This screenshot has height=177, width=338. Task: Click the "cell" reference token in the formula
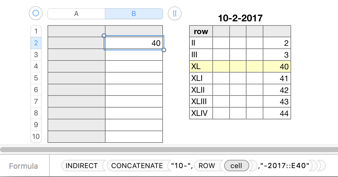[236, 166]
